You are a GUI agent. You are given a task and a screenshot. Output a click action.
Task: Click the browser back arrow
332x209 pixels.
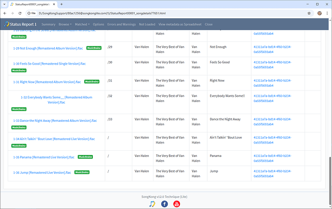pyautogui.click(x=5, y=13)
